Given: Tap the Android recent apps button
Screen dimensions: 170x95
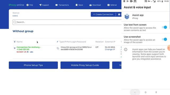Looking at the screenshot, I should 156,92.
